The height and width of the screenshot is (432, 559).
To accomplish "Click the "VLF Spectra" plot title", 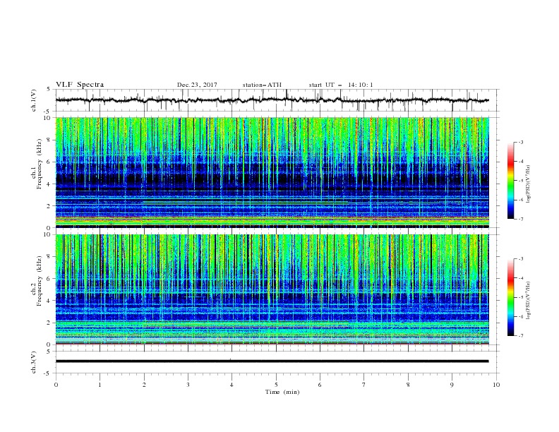I will click(80, 85).
